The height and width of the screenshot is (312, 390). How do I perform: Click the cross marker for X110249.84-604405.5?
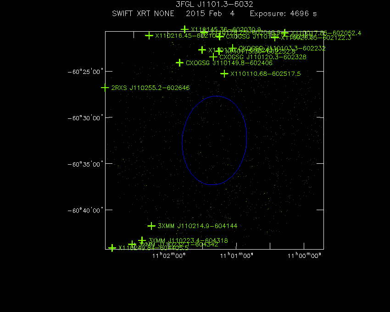[x=112, y=248]
